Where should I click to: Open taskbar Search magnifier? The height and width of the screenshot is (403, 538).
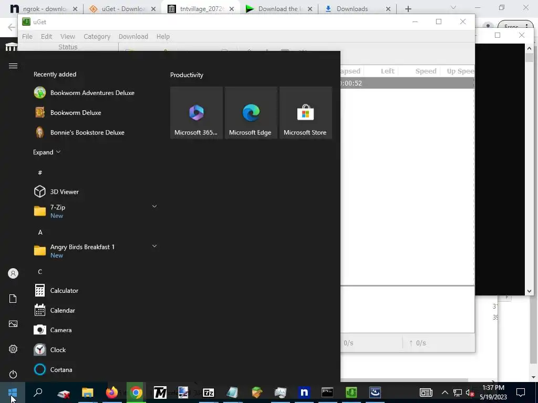(x=38, y=393)
